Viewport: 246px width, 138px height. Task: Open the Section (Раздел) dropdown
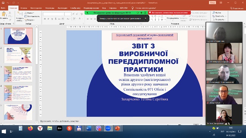click(x=30, y=20)
